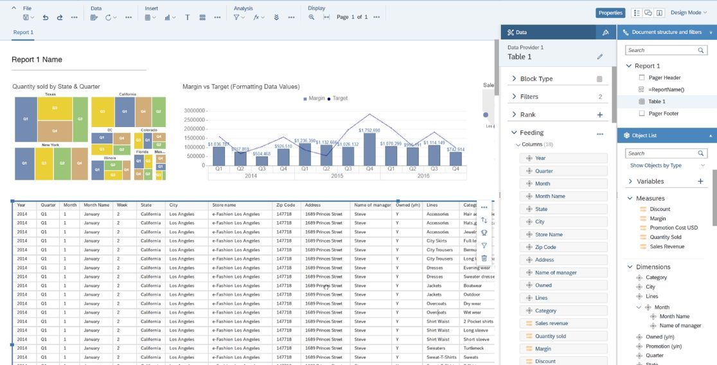The height and width of the screenshot is (365, 717).
Task: Click the Insert chart icon
Action: pyautogui.click(x=168, y=17)
